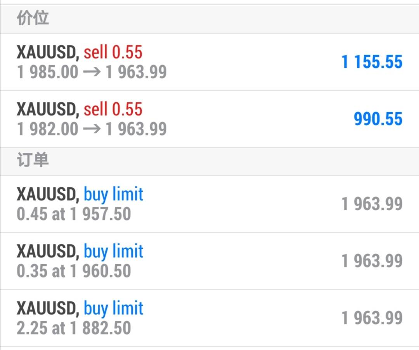The image size is (419, 350).
Task: Tap 'buy limit' label of the 0.45 lot order
Action: coord(113,194)
